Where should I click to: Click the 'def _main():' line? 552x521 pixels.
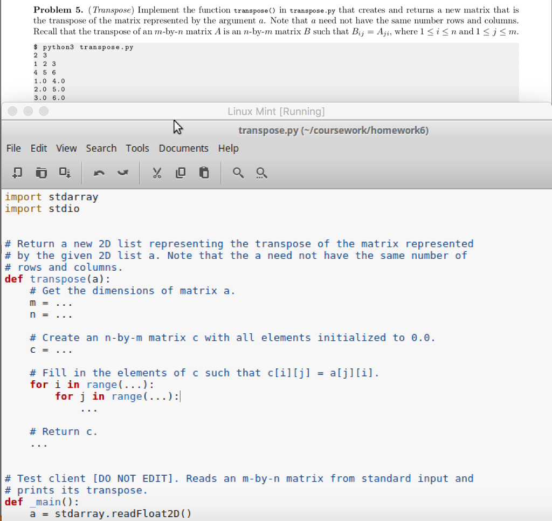[x=42, y=502]
